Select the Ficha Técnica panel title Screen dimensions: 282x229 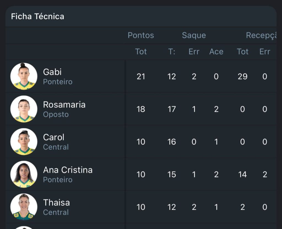[37, 16]
